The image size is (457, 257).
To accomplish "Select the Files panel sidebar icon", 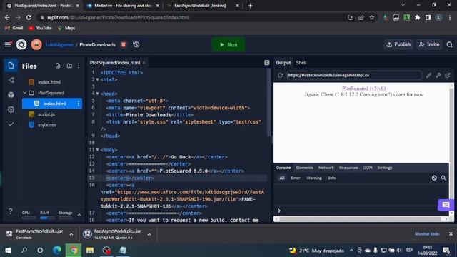I will tap(11, 65).
